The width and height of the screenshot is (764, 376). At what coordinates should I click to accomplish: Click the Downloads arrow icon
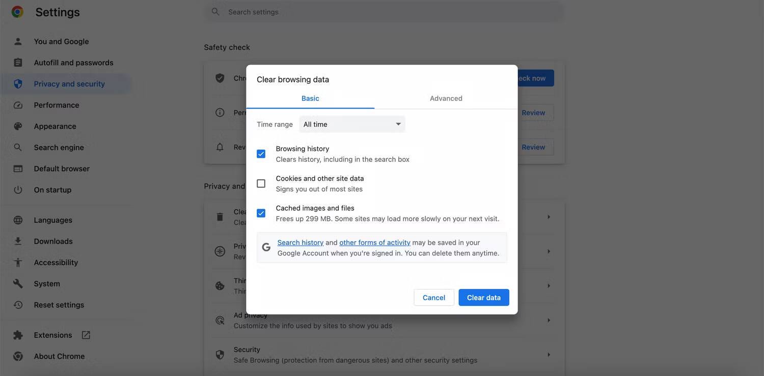click(x=18, y=241)
